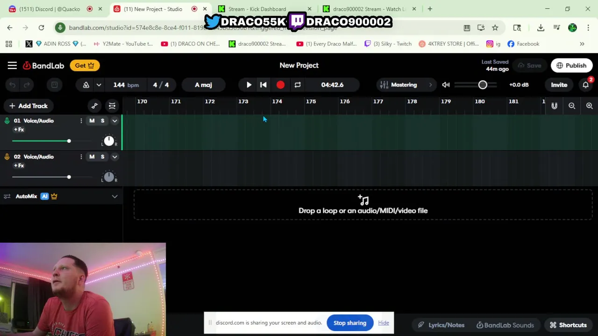Viewport: 598px width, 336px height.
Task: Click the Publish button
Action: 571,65
